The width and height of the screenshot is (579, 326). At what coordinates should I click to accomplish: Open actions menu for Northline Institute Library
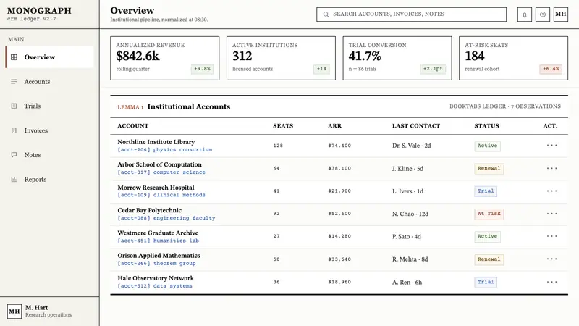(551, 146)
